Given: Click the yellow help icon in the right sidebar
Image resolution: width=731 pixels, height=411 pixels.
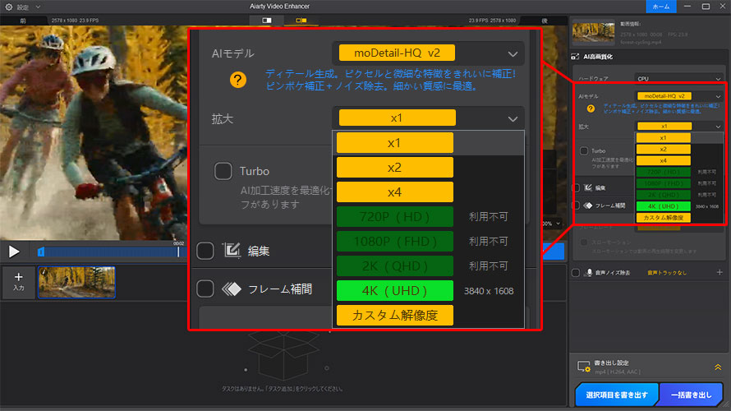Looking at the screenshot, I should (x=591, y=109).
